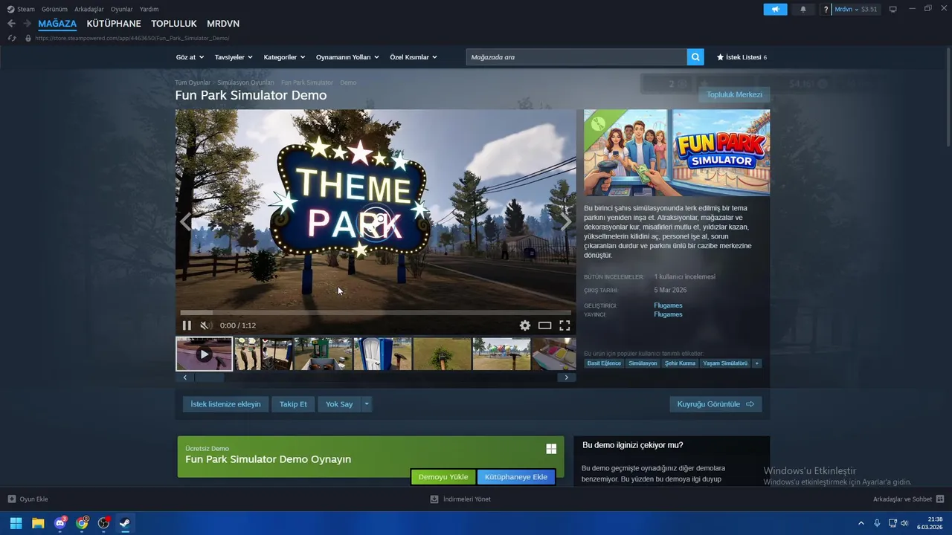Toggle theater mode in video player

coord(545,325)
